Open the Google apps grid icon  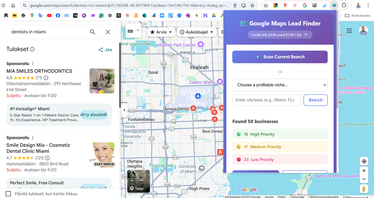pyautogui.click(x=349, y=31)
